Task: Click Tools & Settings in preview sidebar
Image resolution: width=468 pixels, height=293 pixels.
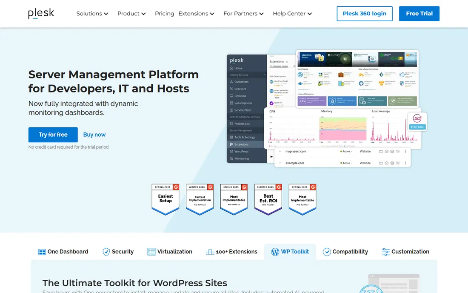Action: [242, 138]
